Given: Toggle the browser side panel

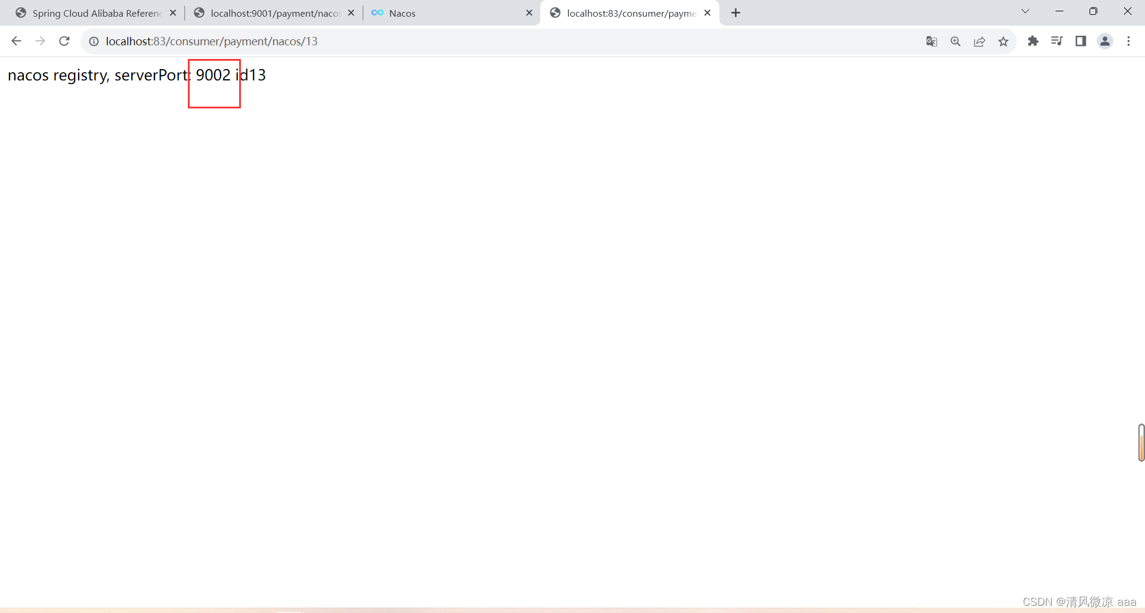Looking at the screenshot, I should click(x=1081, y=41).
